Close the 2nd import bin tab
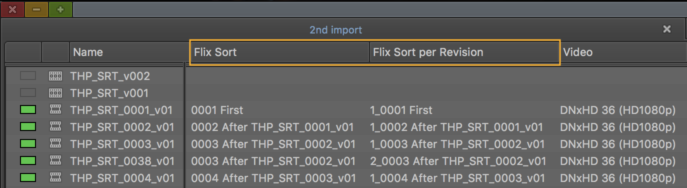Viewport: 687px width, 188px height. 667,29
